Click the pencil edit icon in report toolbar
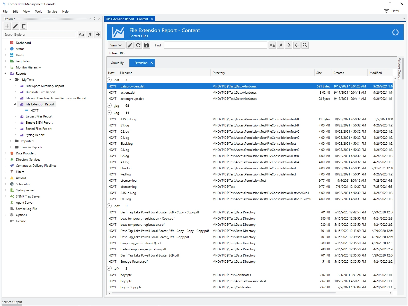 tap(130, 45)
